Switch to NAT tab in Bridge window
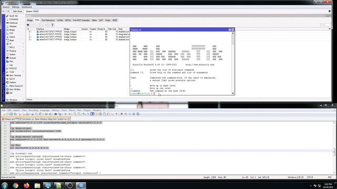This screenshot has width=337, height=189. coord(101,20)
